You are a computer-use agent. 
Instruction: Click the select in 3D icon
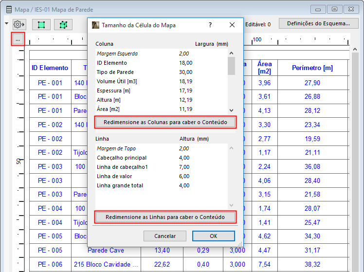tap(63, 24)
